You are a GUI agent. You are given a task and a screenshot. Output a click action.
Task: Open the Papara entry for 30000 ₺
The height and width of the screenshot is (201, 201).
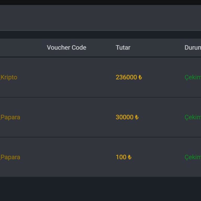pos(10,117)
